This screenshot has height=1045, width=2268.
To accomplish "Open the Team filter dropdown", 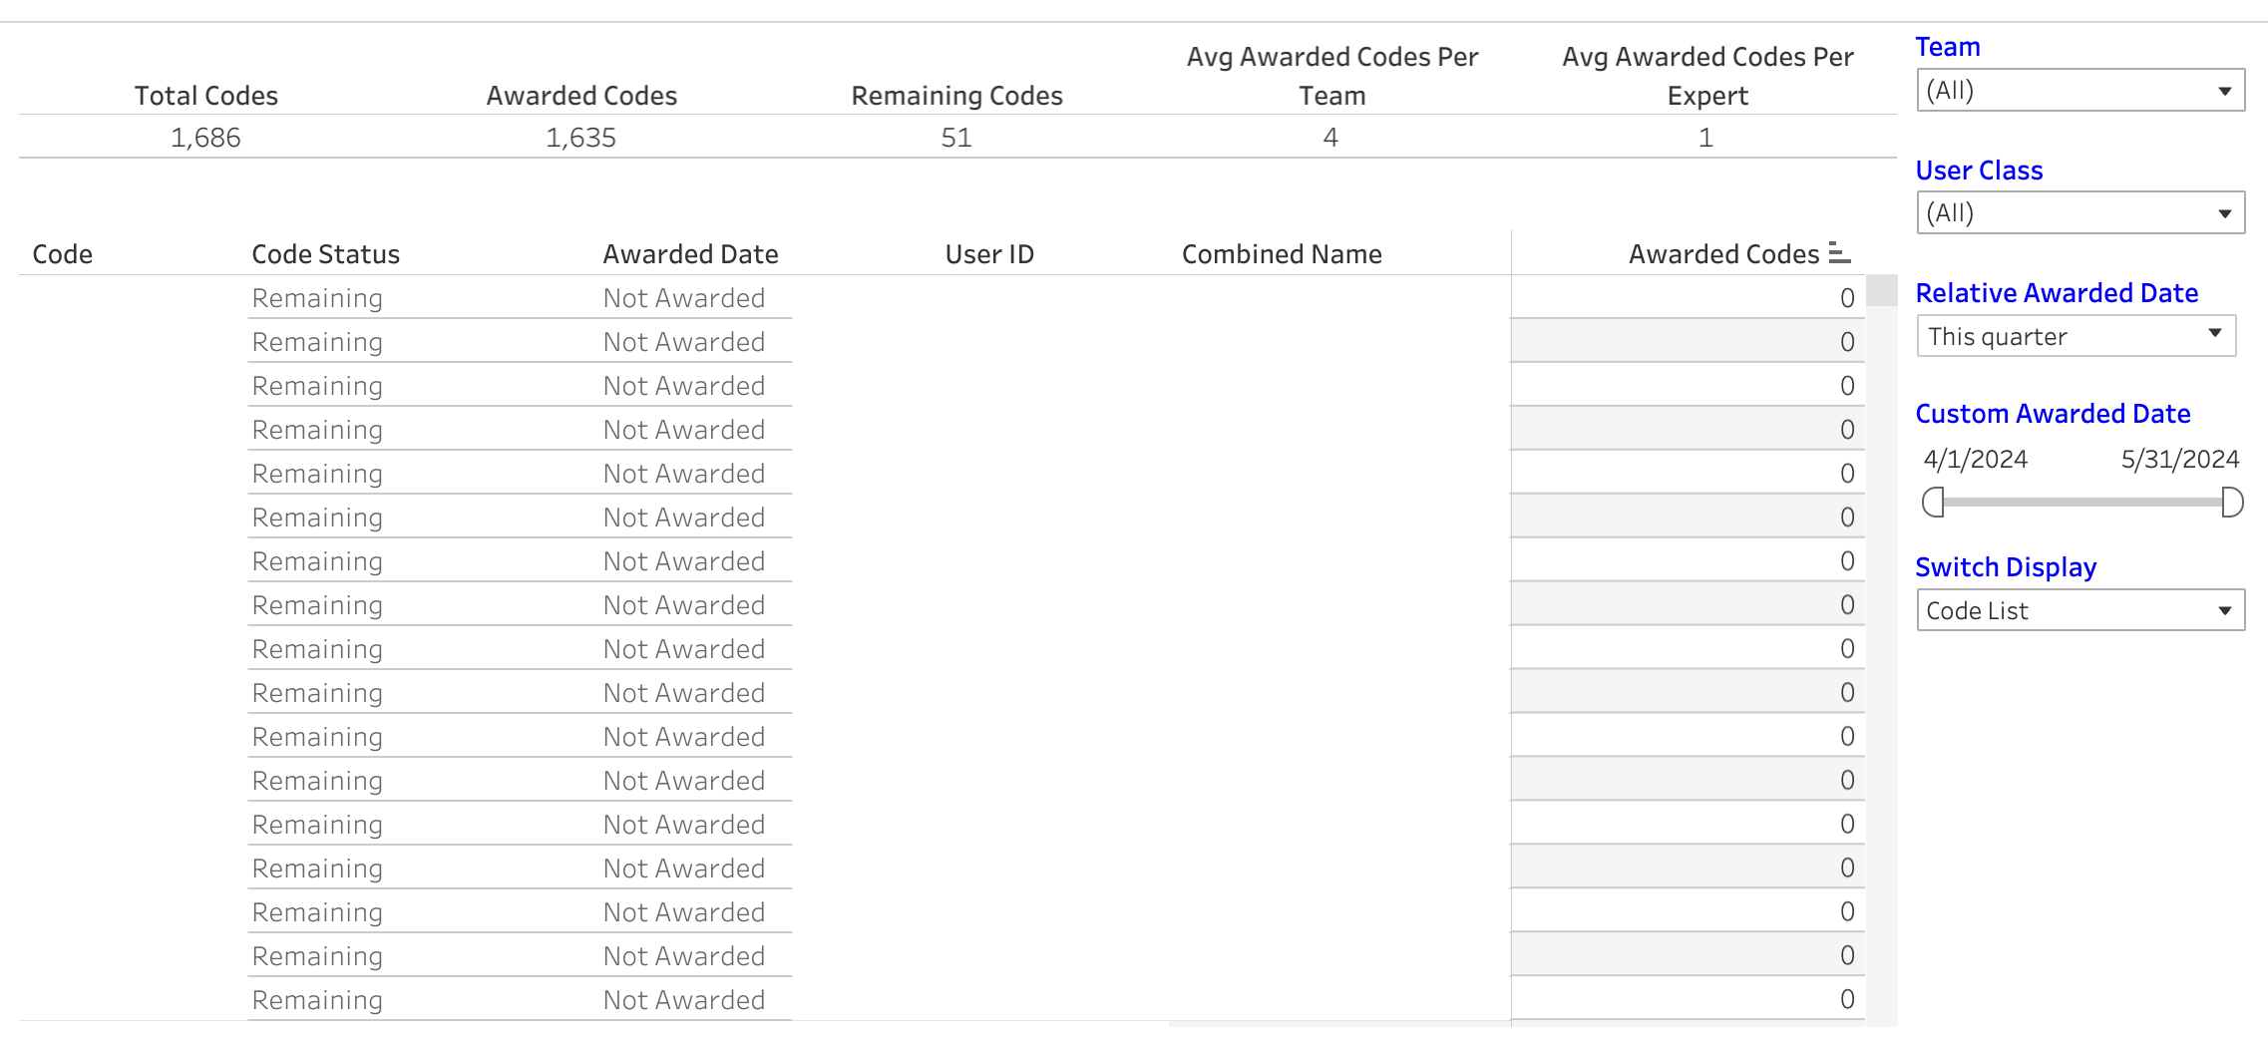I will pos(2080,91).
